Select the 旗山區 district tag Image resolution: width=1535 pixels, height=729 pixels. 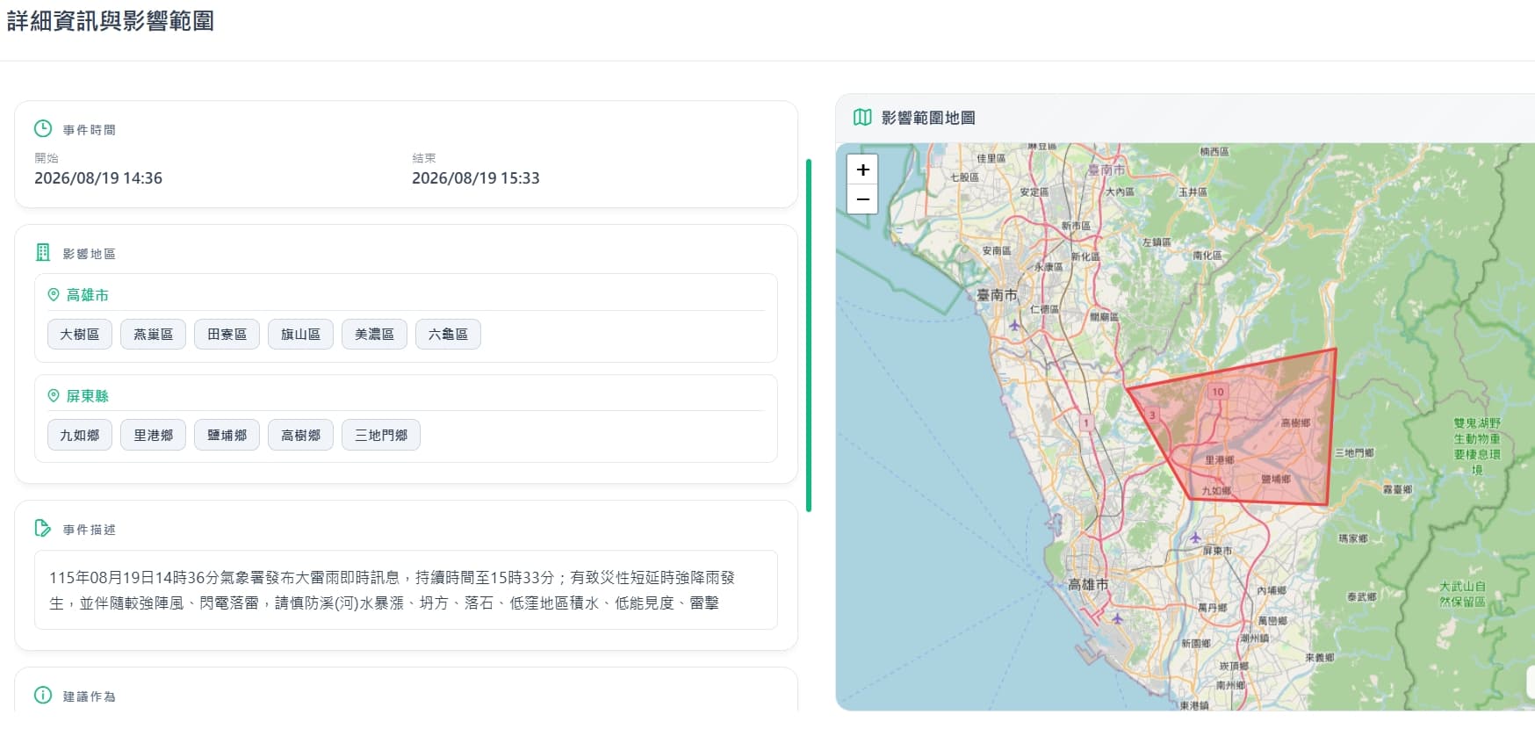click(301, 334)
